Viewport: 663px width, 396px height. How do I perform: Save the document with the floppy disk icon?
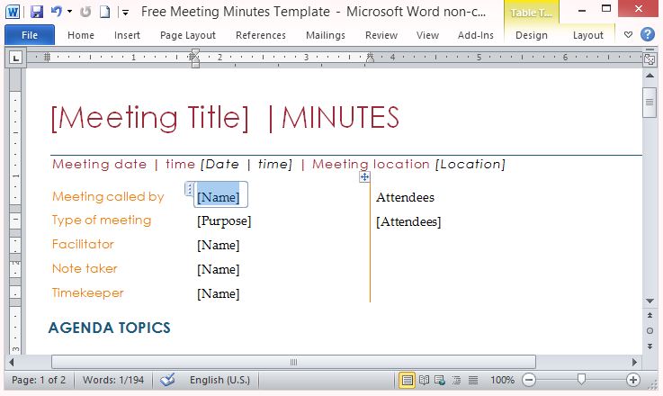[37, 12]
